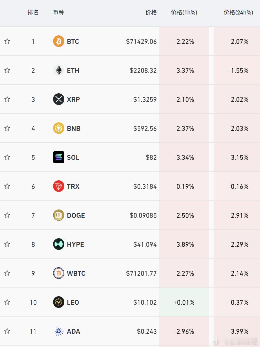Image resolution: width=260 pixels, height=347 pixels.
Task: Click the WBTC coin icon
Action: (59, 273)
